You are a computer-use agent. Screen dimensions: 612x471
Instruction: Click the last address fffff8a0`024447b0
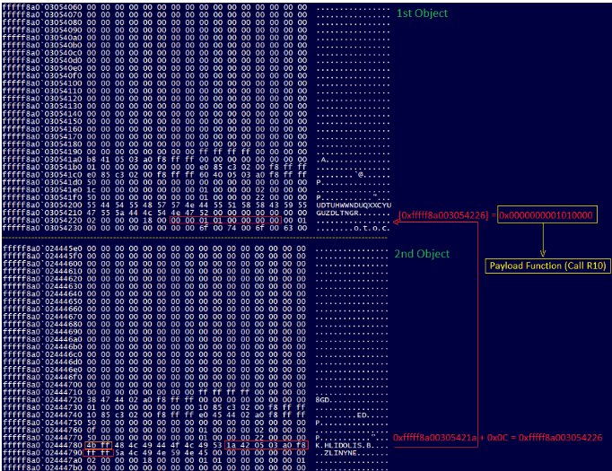tap(42, 468)
